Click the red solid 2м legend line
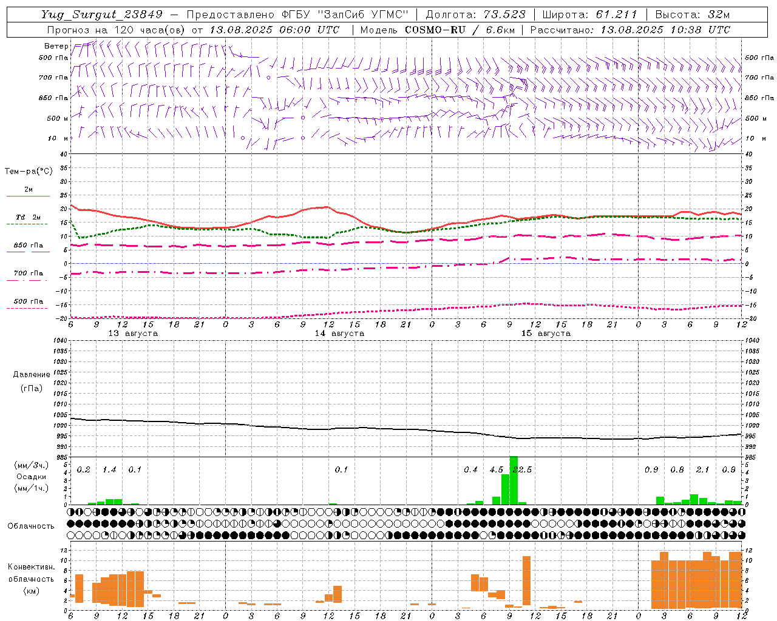777x621 pixels. (x=28, y=196)
